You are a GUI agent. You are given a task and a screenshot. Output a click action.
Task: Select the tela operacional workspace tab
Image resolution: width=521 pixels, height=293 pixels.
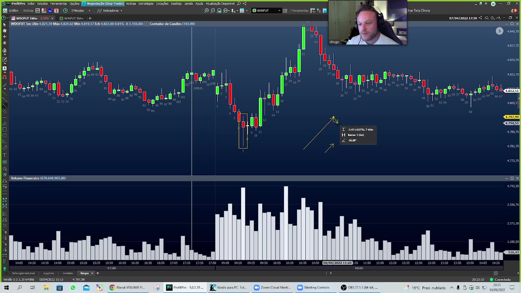(23, 273)
